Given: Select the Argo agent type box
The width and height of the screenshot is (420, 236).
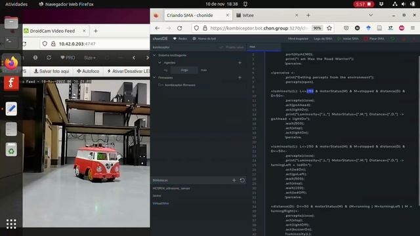Looking at the screenshot, I should pyautogui.click(x=184, y=70).
